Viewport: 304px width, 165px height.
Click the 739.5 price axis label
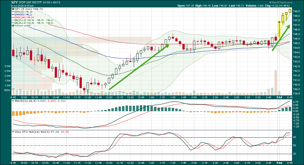(297, 94)
